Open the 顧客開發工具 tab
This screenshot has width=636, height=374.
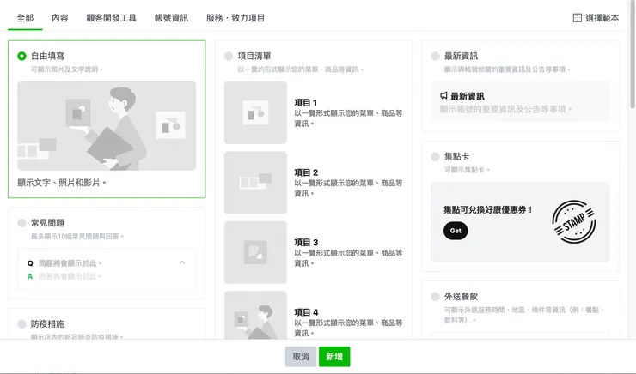click(111, 18)
